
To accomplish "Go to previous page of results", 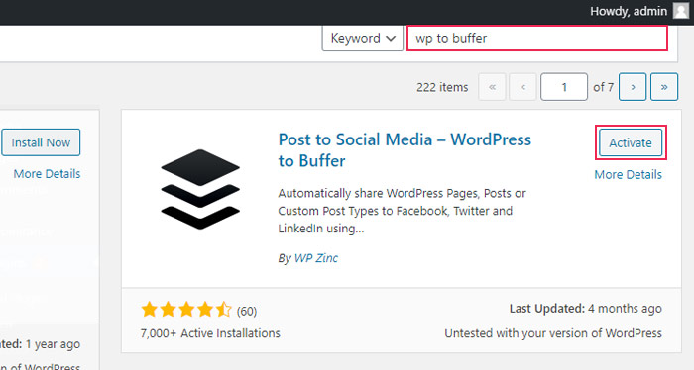I will click(x=522, y=87).
